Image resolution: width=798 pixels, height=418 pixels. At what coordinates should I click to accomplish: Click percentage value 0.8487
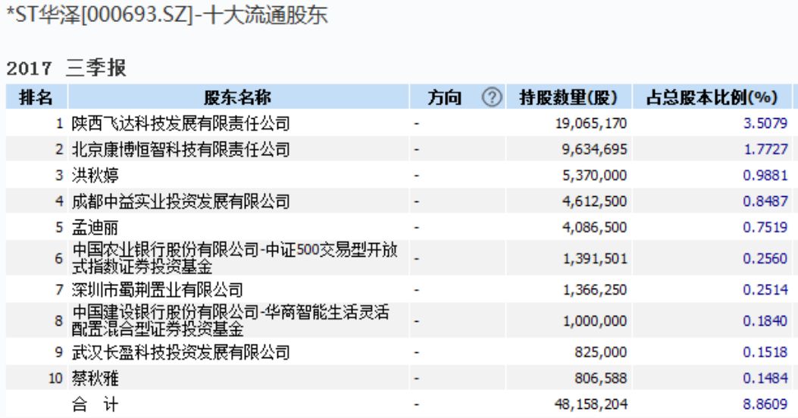click(x=765, y=201)
